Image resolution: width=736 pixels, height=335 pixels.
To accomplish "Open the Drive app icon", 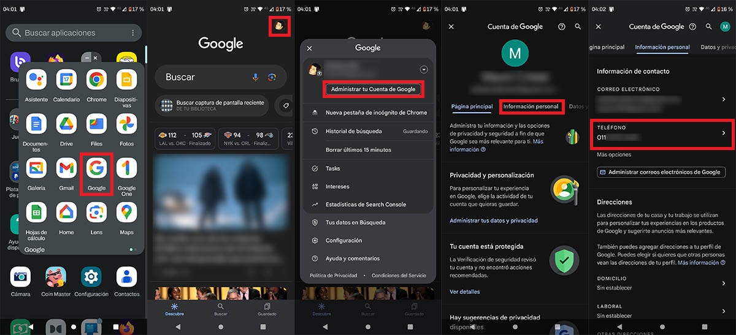I will tap(66, 124).
